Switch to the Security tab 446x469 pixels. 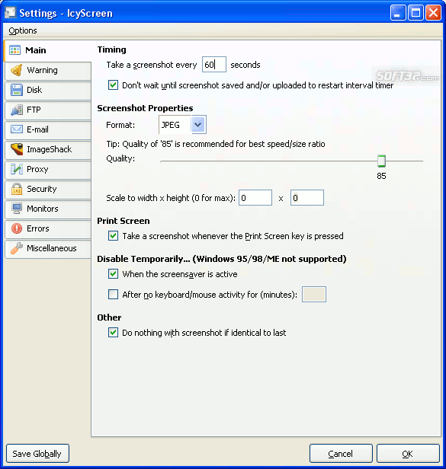pos(48,189)
